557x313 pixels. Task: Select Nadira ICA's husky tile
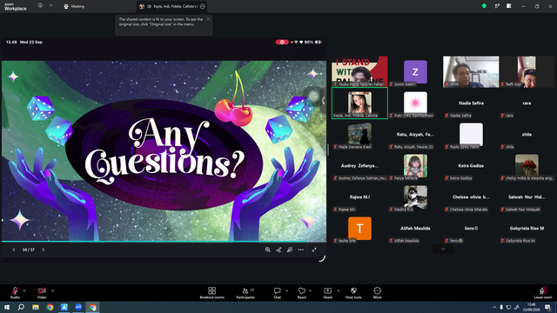(x=415, y=197)
